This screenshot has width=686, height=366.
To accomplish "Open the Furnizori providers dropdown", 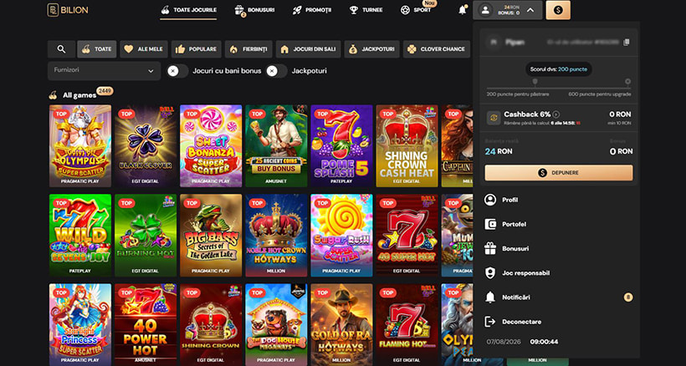I will (x=104, y=71).
